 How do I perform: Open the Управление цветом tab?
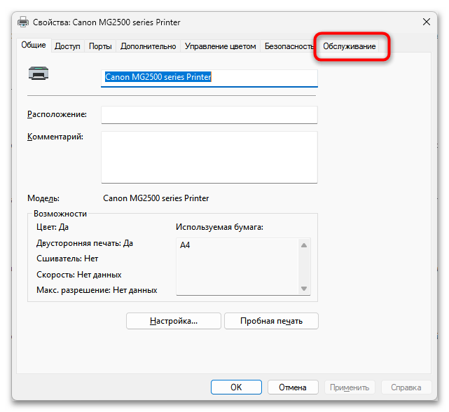point(220,46)
